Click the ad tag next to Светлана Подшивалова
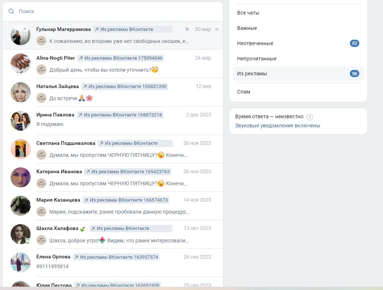 [x=135, y=143]
